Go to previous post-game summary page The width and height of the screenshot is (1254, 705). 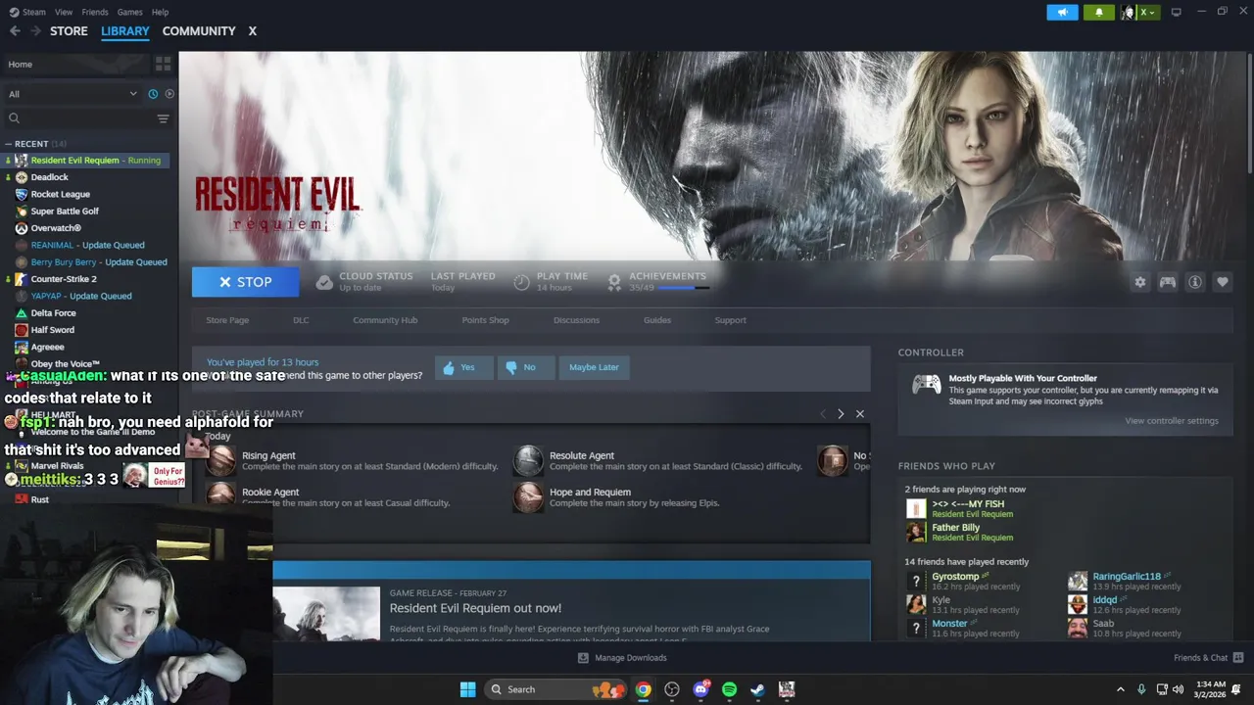tap(822, 414)
